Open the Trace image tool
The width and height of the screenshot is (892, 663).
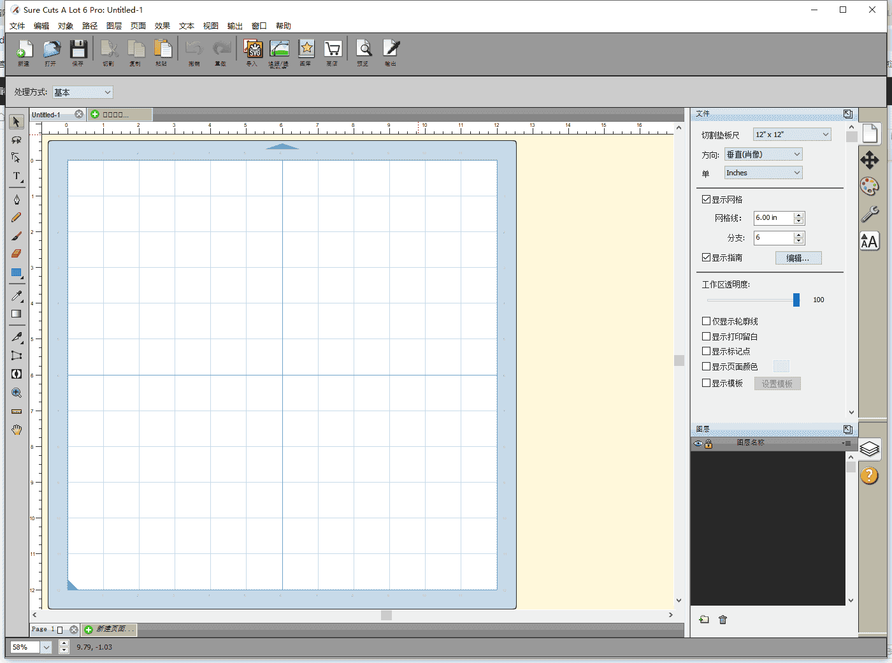point(279,50)
